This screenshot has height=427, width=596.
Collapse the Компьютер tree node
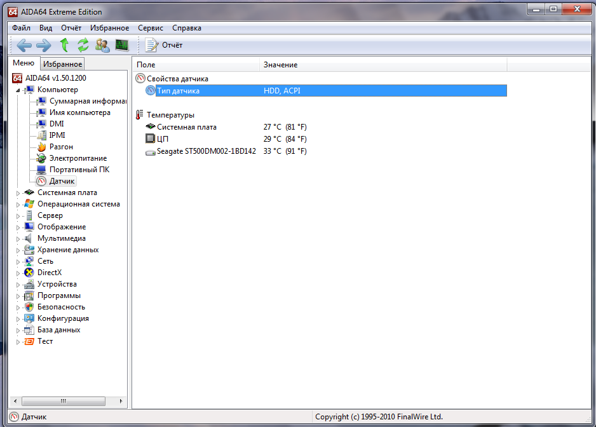tap(18, 90)
